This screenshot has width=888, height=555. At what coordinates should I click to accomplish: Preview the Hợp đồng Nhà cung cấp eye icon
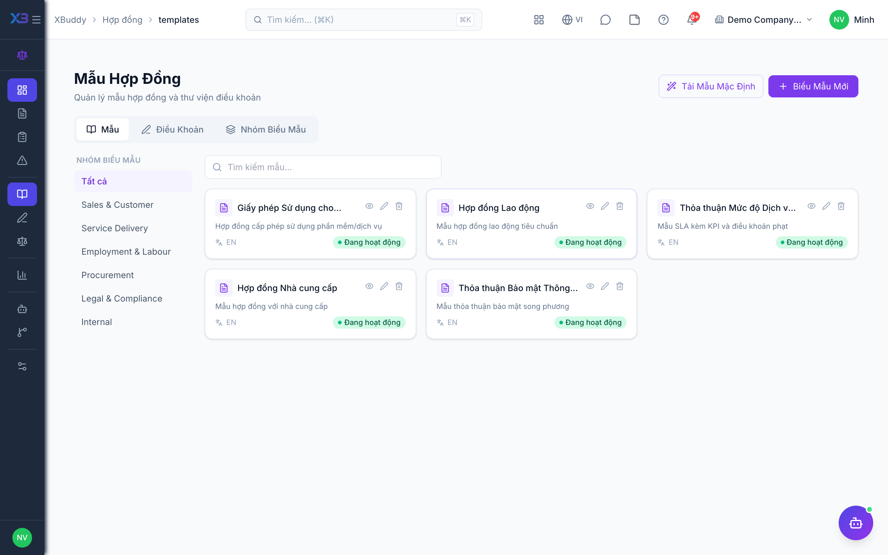(369, 286)
